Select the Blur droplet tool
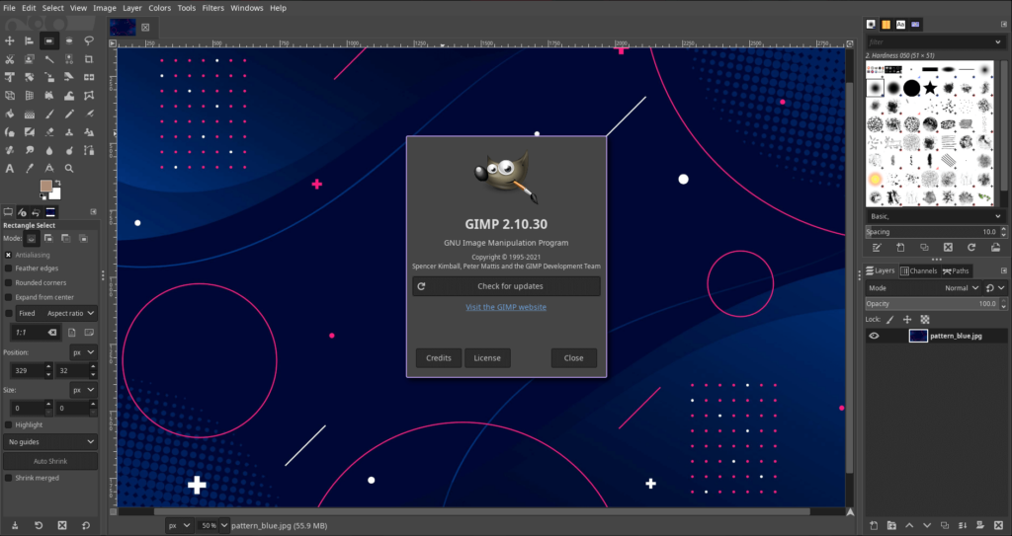The image size is (1012, 536). pos(49,150)
